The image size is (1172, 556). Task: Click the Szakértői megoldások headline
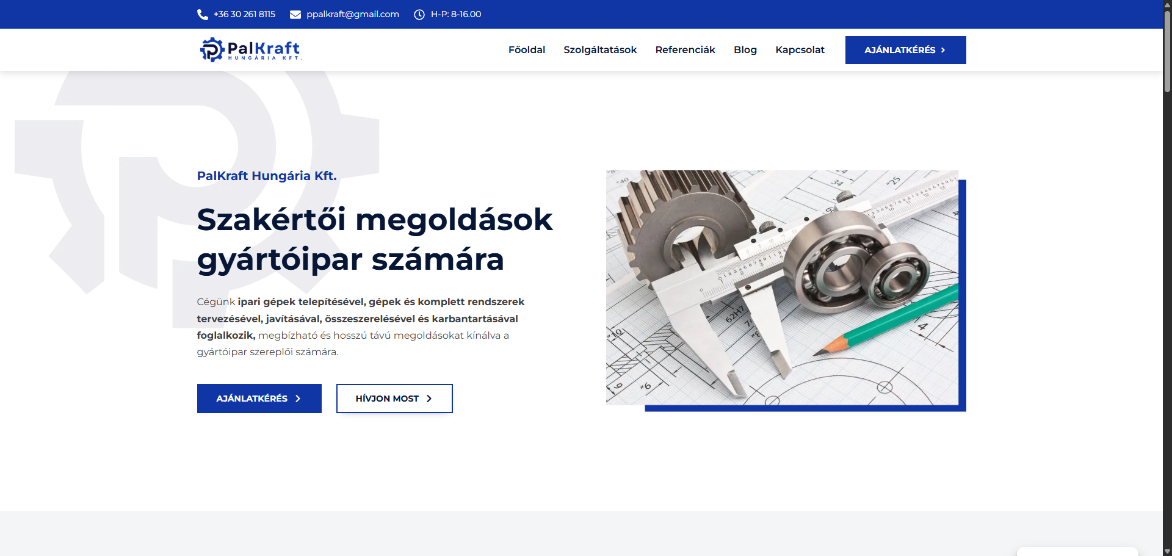(x=375, y=239)
